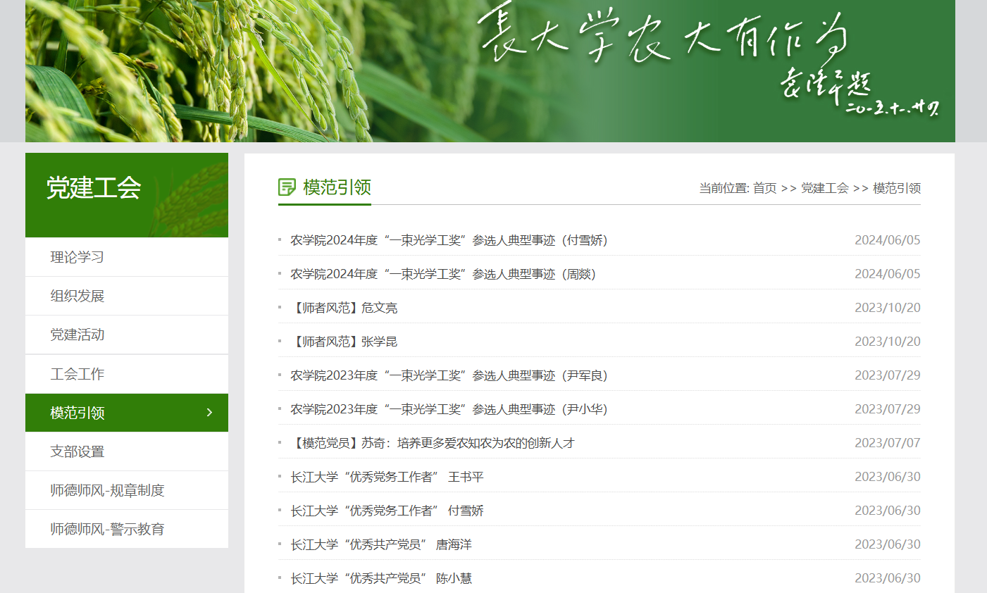Select 支部设置 in the left menu

click(77, 451)
